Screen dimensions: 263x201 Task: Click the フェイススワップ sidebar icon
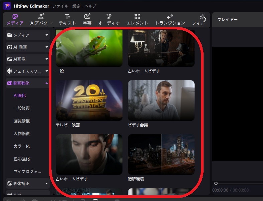pyautogui.click(x=10, y=71)
